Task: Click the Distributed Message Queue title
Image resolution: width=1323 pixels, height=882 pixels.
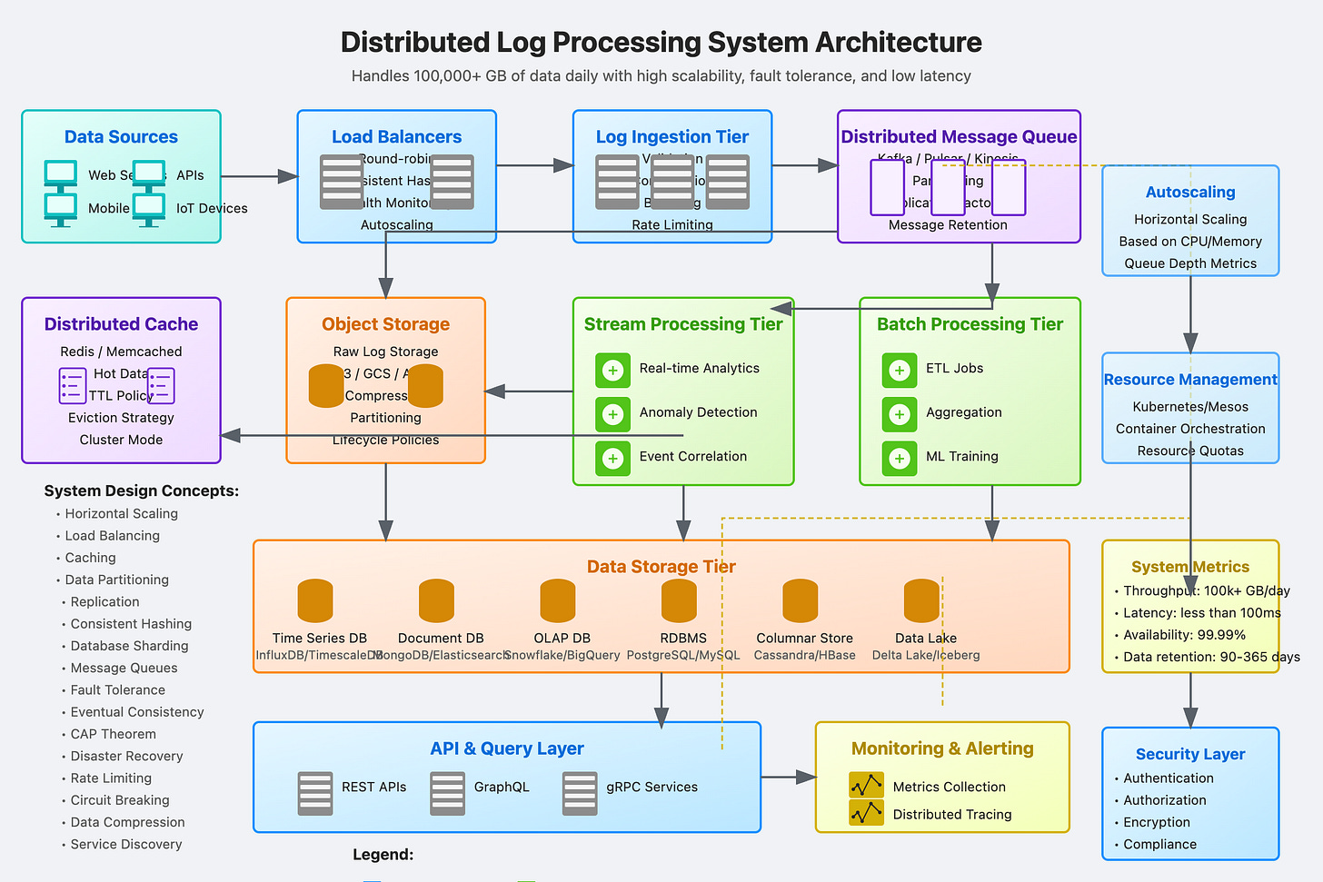Action: (x=959, y=137)
